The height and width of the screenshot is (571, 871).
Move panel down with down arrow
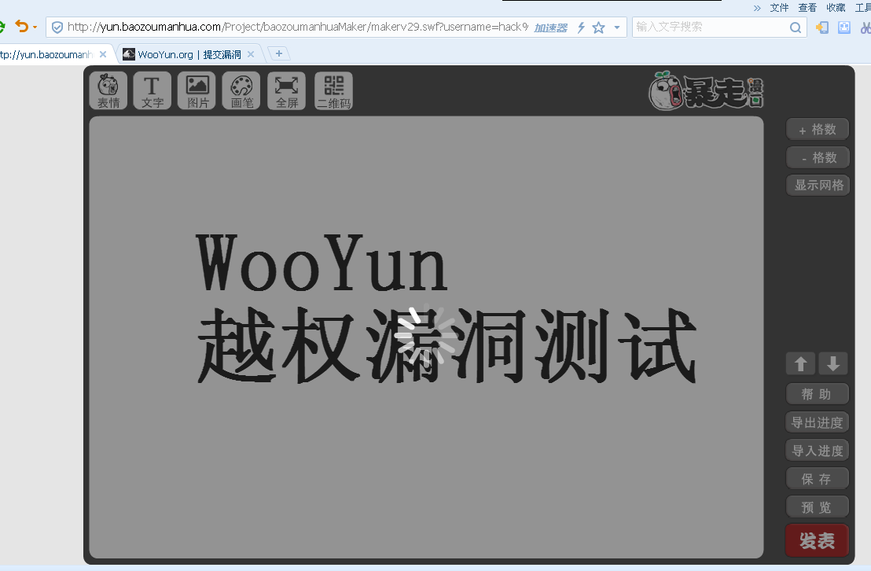click(x=833, y=363)
